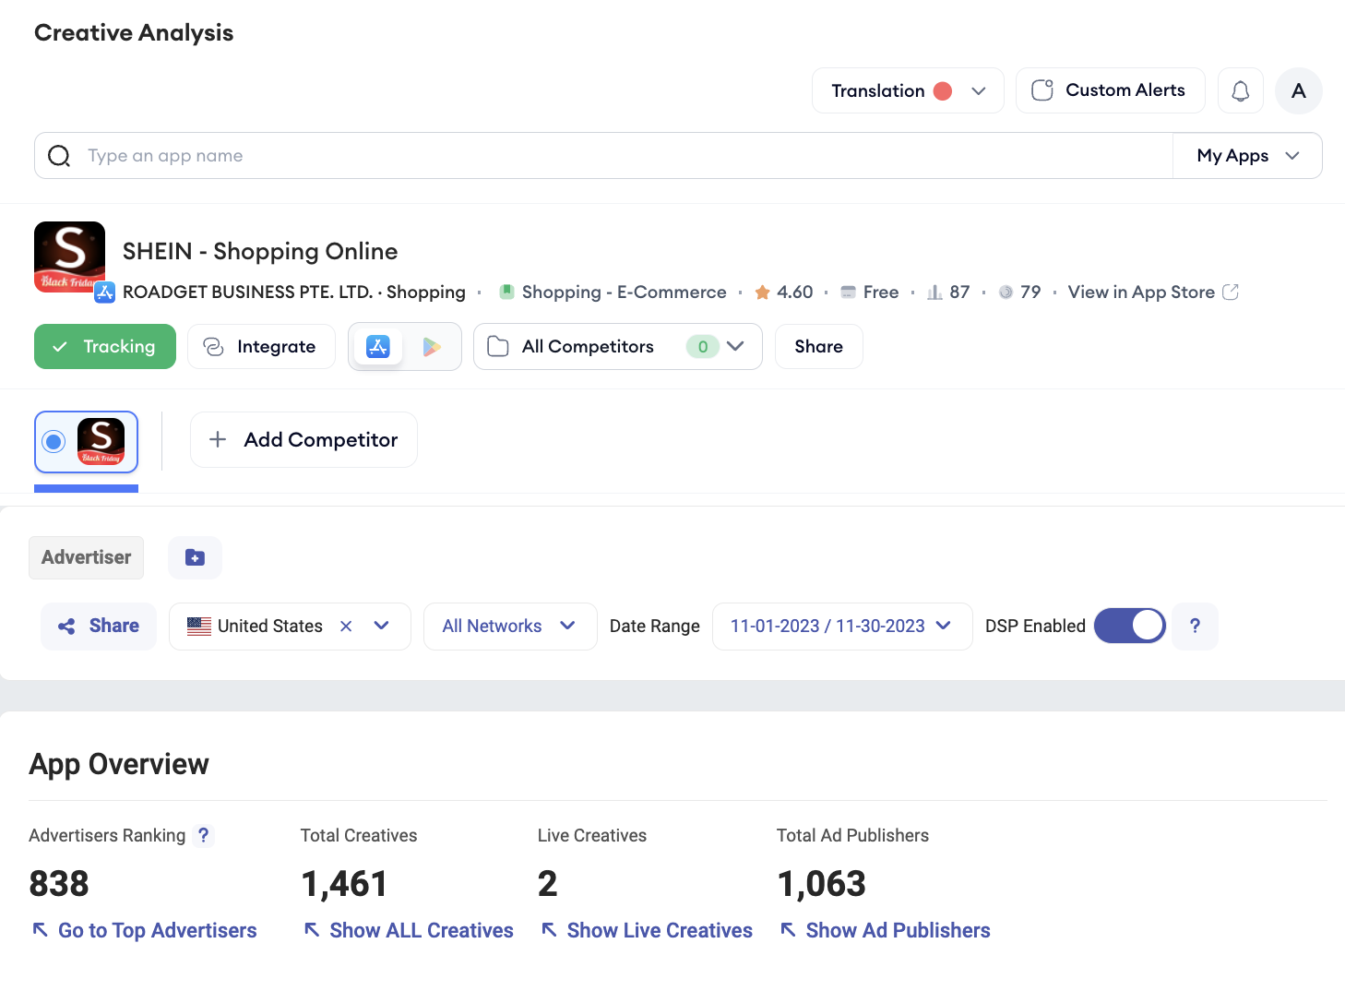
Task: Switch to the Advertiser tab
Action: [87, 557]
